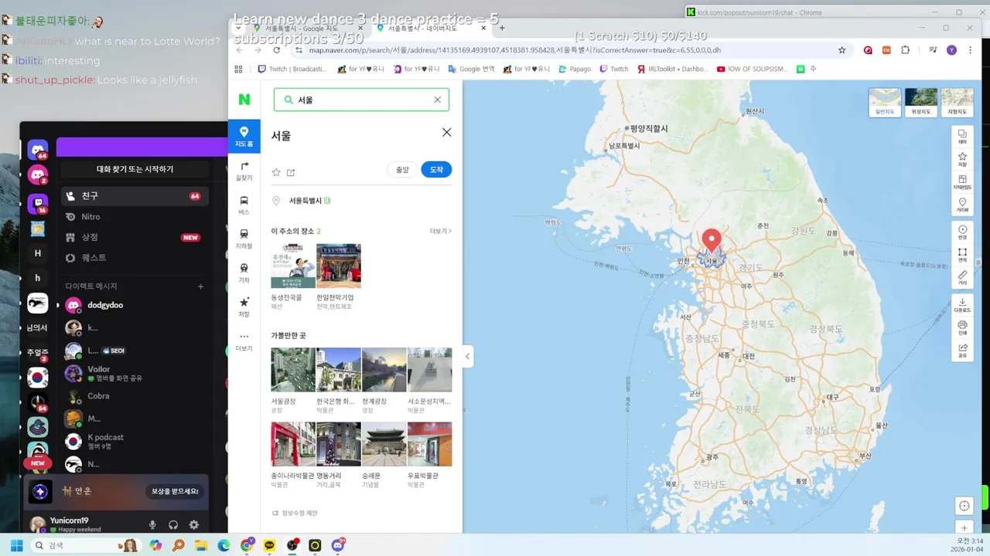Open dodgydoo direct message
990x556 pixels.
pyautogui.click(x=134, y=305)
